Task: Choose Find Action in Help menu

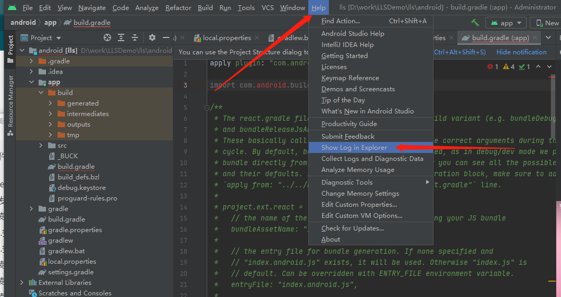Action: (x=371, y=21)
